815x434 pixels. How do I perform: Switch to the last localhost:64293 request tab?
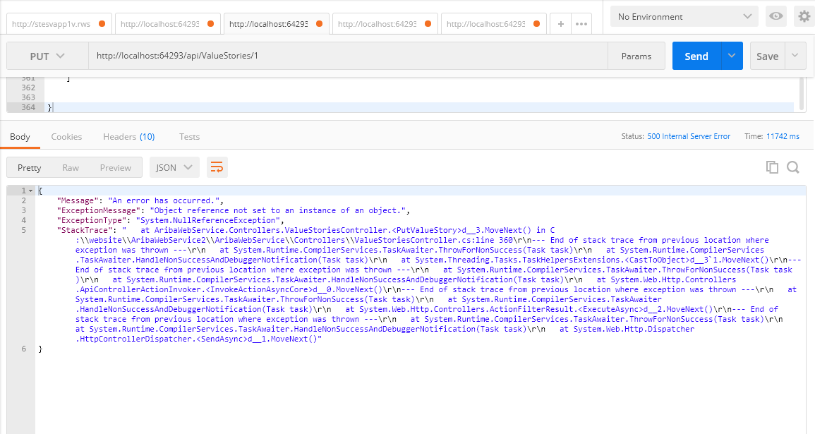point(493,24)
